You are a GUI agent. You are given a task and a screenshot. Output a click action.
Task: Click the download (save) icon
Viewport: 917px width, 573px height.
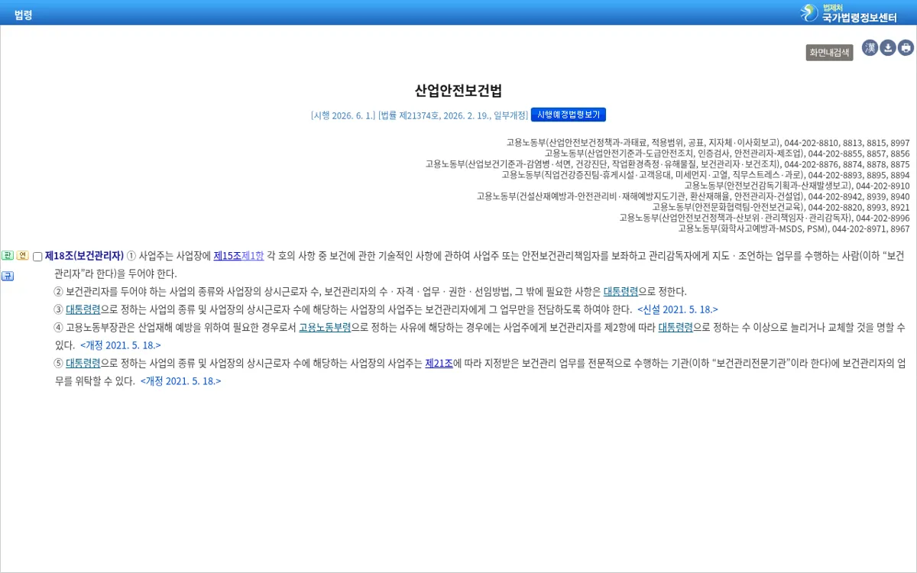tap(888, 48)
